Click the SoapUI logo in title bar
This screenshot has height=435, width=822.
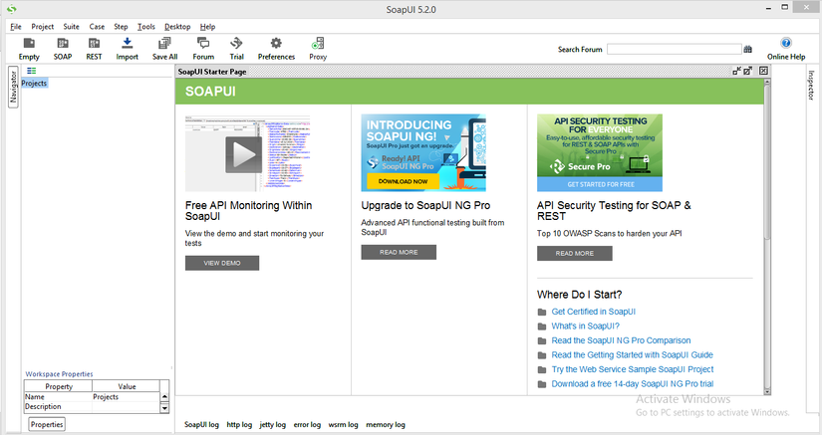pyautogui.click(x=11, y=9)
